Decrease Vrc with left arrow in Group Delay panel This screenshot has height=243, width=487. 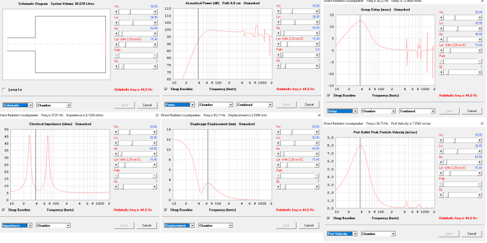(x=441, y=18)
